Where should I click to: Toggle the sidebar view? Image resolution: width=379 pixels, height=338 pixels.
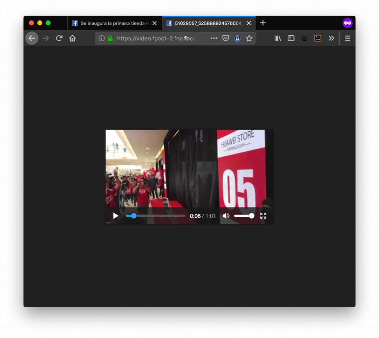coord(291,38)
